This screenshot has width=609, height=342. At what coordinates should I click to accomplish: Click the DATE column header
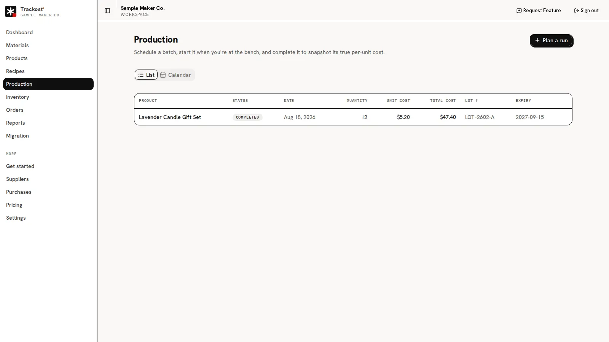(x=289, y=101)
